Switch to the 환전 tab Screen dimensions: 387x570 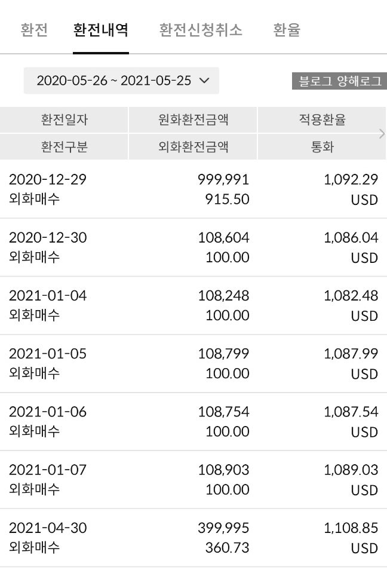[x=34, y=30]
